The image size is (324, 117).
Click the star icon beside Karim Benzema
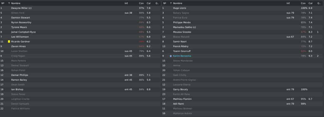tap(171, 56)
